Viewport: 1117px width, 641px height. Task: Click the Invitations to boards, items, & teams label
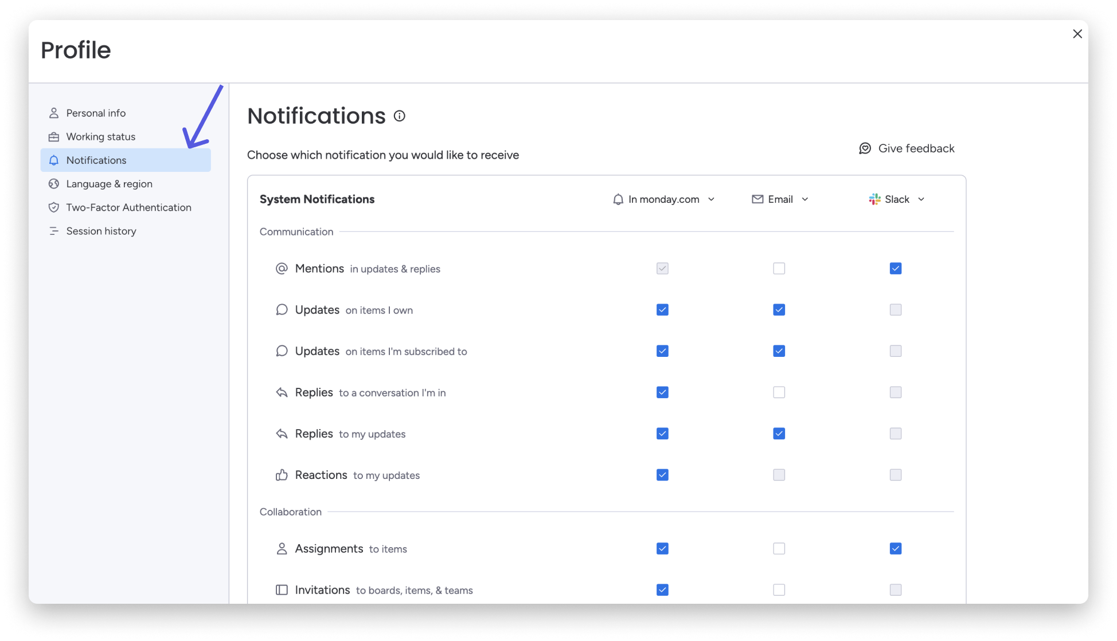[x=384, y=590]
